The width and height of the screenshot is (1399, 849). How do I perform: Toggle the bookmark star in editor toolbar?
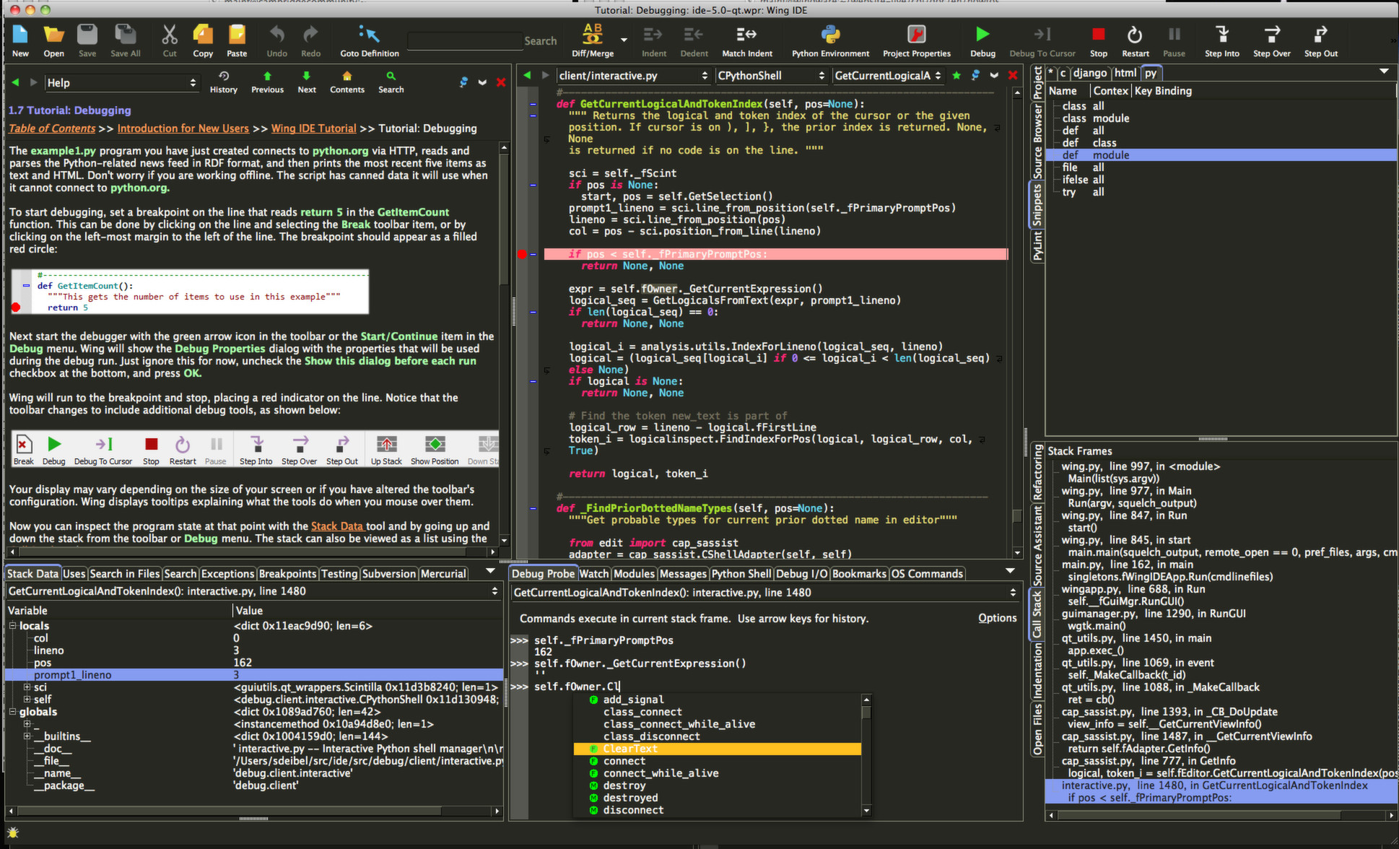956,75
